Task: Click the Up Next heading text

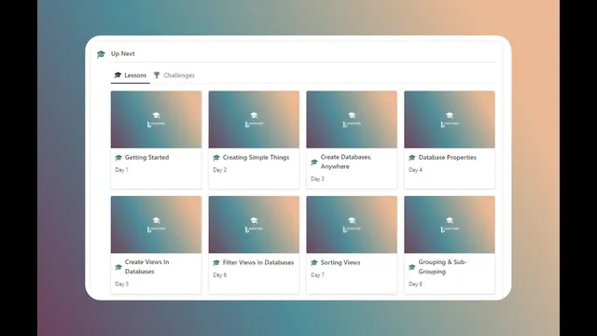Action: tap(122, 54)
